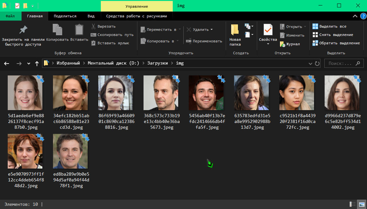Open the Вид tab

click(x=91, y=16)
